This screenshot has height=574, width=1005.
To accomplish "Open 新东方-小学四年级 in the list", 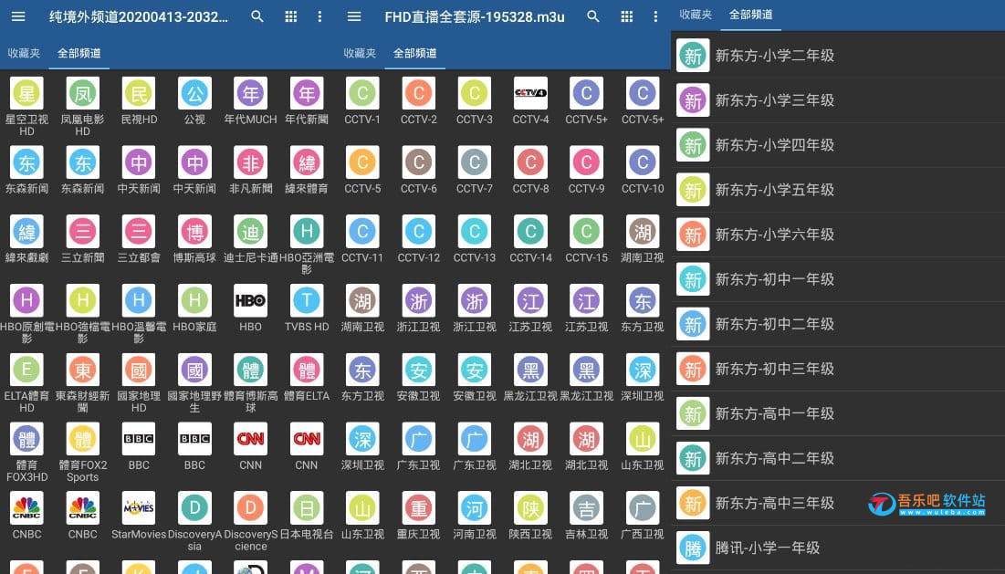I will click(x=838, y=145).
